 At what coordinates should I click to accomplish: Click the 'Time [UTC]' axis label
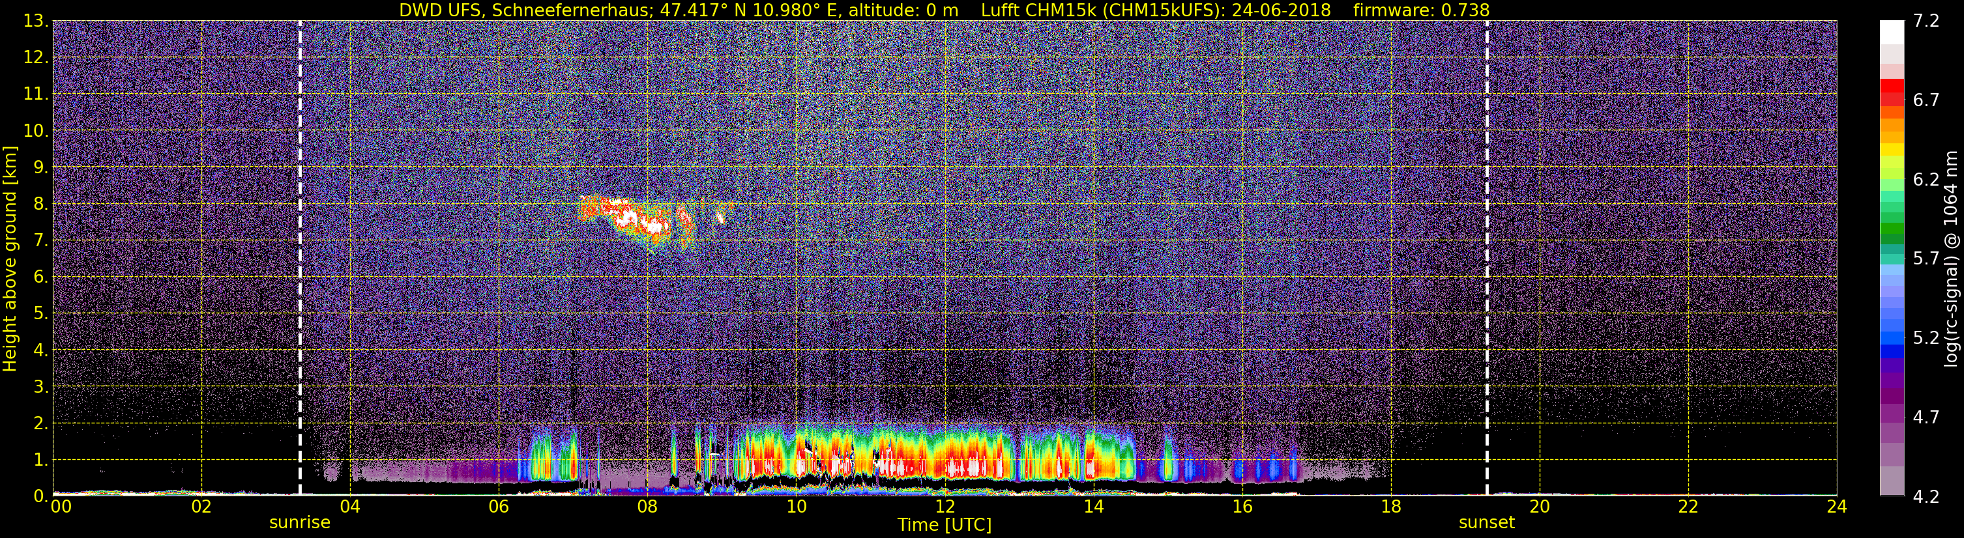[x=945, y=525]
